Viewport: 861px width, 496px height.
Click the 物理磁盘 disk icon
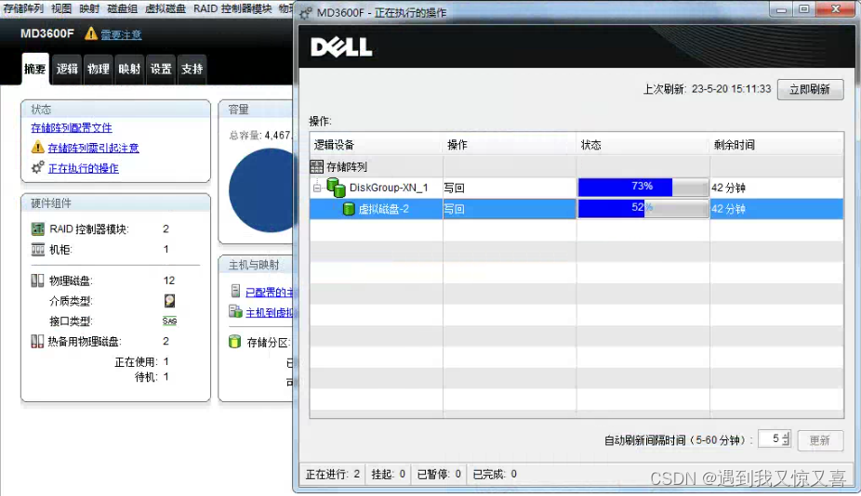tap(37, 281)
